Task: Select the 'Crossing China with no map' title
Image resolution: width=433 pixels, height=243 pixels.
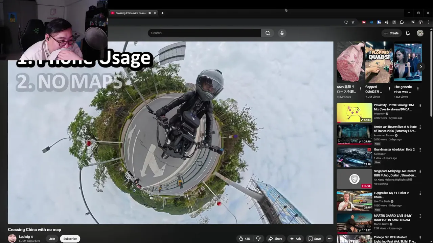Action: click(x=35, y=230)
